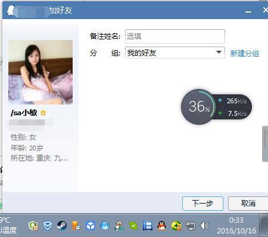Click the taskbar clock showing 0:33

(x=236, y=220)
